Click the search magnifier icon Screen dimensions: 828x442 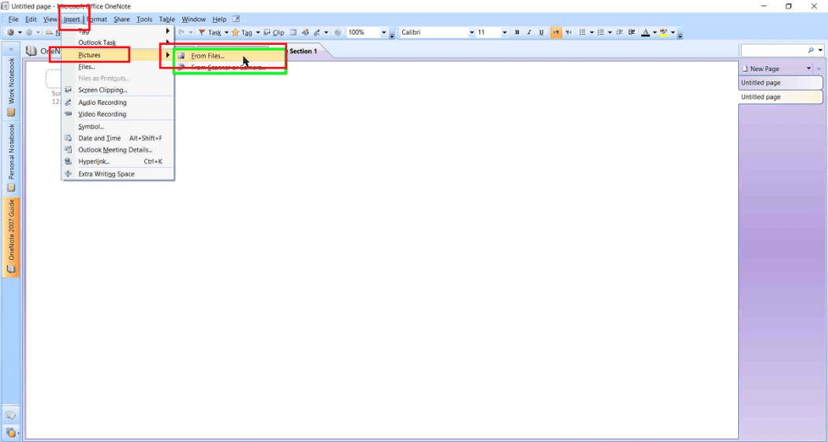click(811, 50)
